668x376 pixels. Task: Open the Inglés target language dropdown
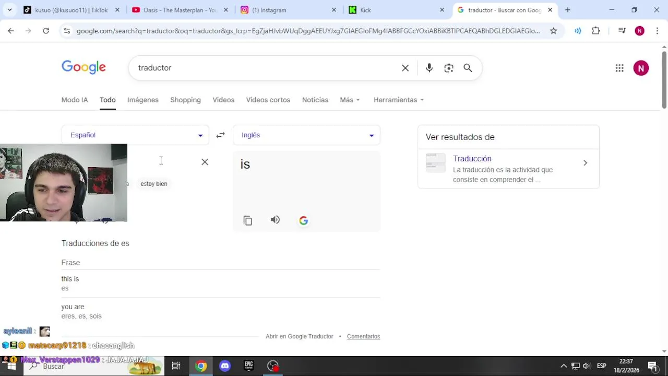[306, 135]
